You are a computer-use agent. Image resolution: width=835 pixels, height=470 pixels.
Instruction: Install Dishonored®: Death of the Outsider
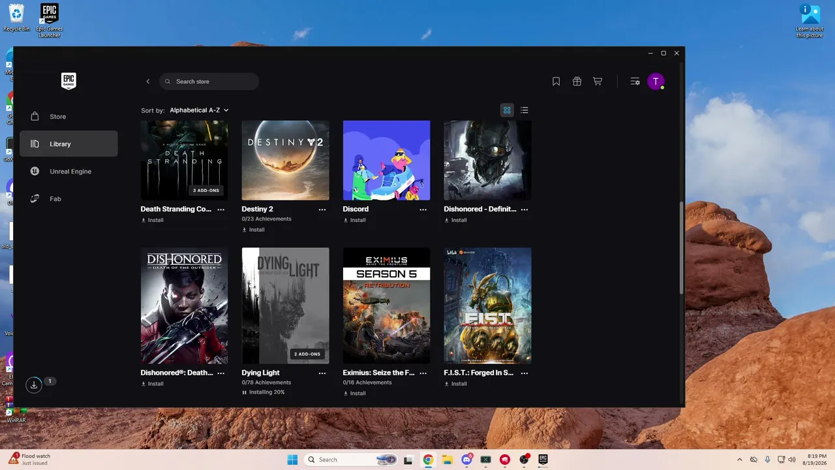[x=152, y=384]
